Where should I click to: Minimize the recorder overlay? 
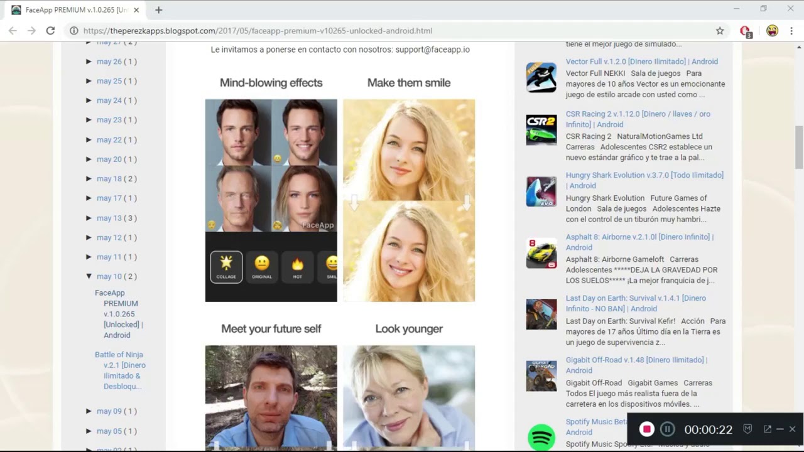click(780, 429)
